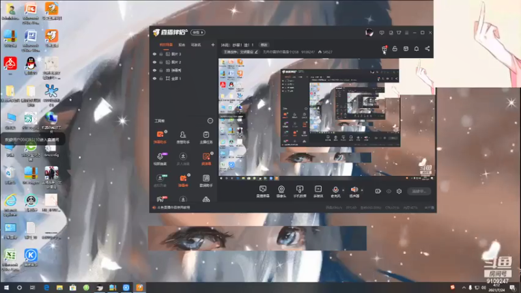Open the layout panel icon in the header
The height and width of the screenshot is (293, 521).
406,49
